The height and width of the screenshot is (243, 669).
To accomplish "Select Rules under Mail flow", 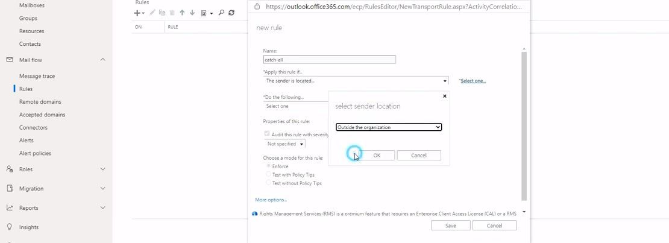I will point(25,89).
